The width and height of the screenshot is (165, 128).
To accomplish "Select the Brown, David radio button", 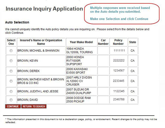I will (x=11, y=100).
